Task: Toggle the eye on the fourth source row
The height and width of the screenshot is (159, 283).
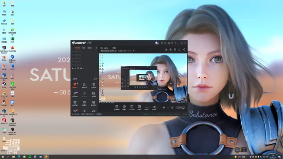Action: tap(73, 61)
